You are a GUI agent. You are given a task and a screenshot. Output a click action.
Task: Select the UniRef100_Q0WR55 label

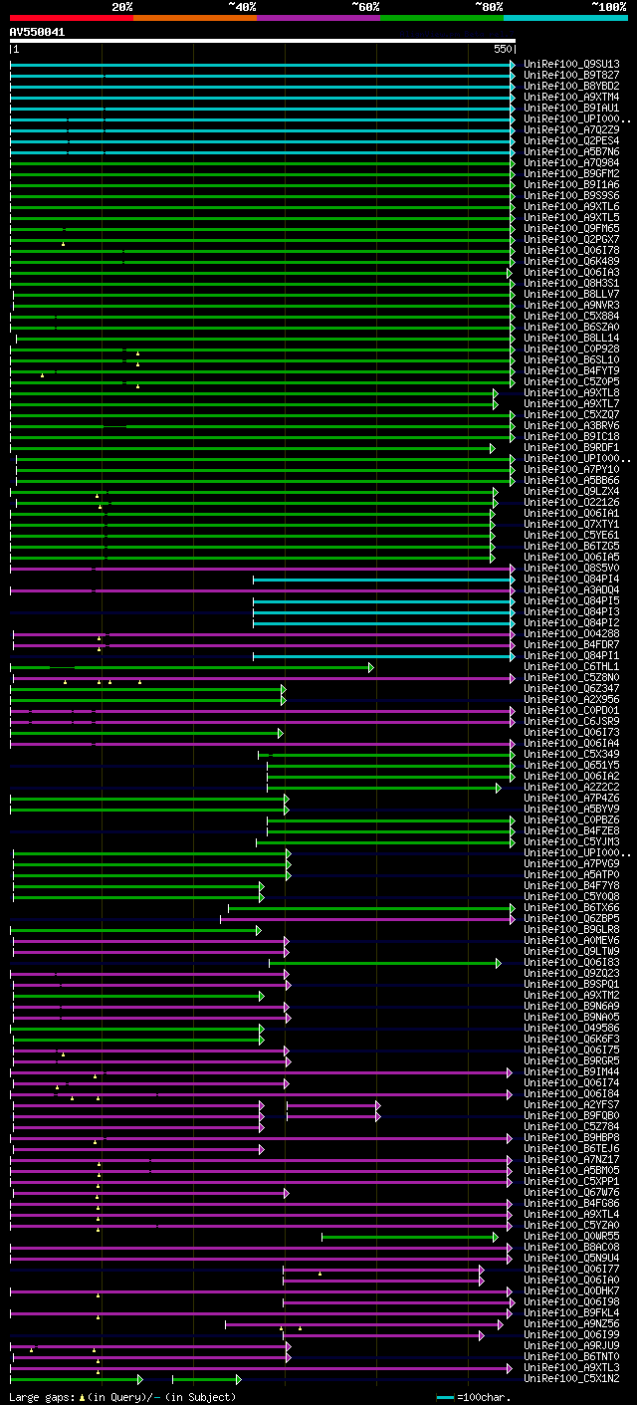click(571, 1236)
